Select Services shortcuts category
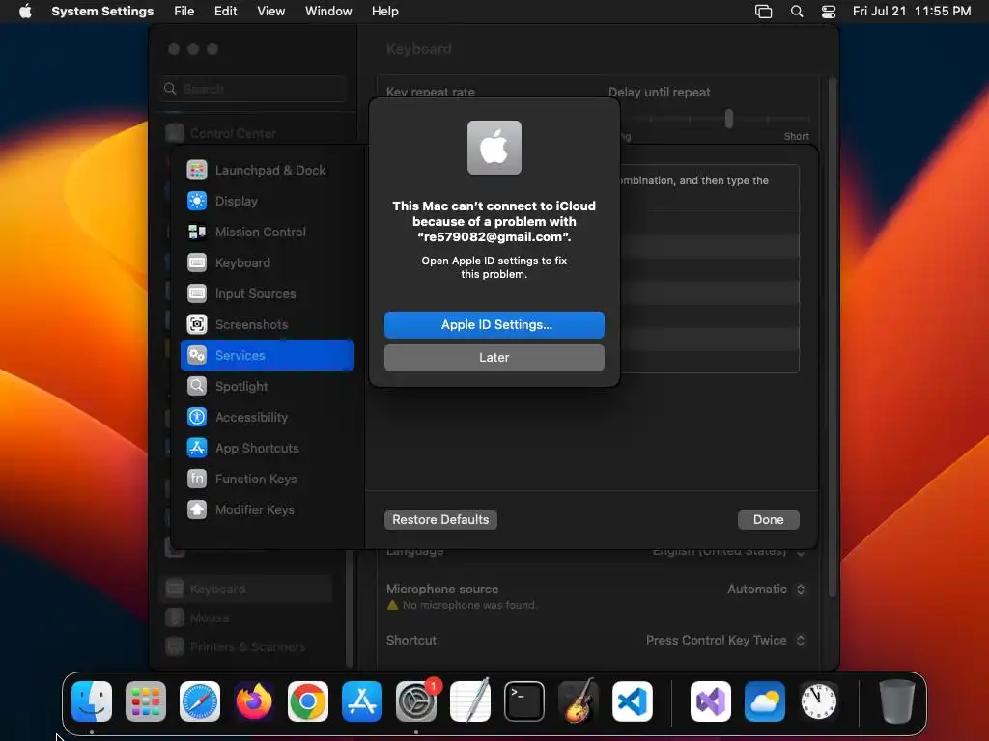 [268, 355]
